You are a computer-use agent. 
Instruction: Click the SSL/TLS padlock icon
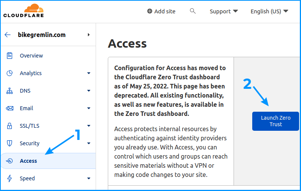pyautogui.click(x=10, y=126)
